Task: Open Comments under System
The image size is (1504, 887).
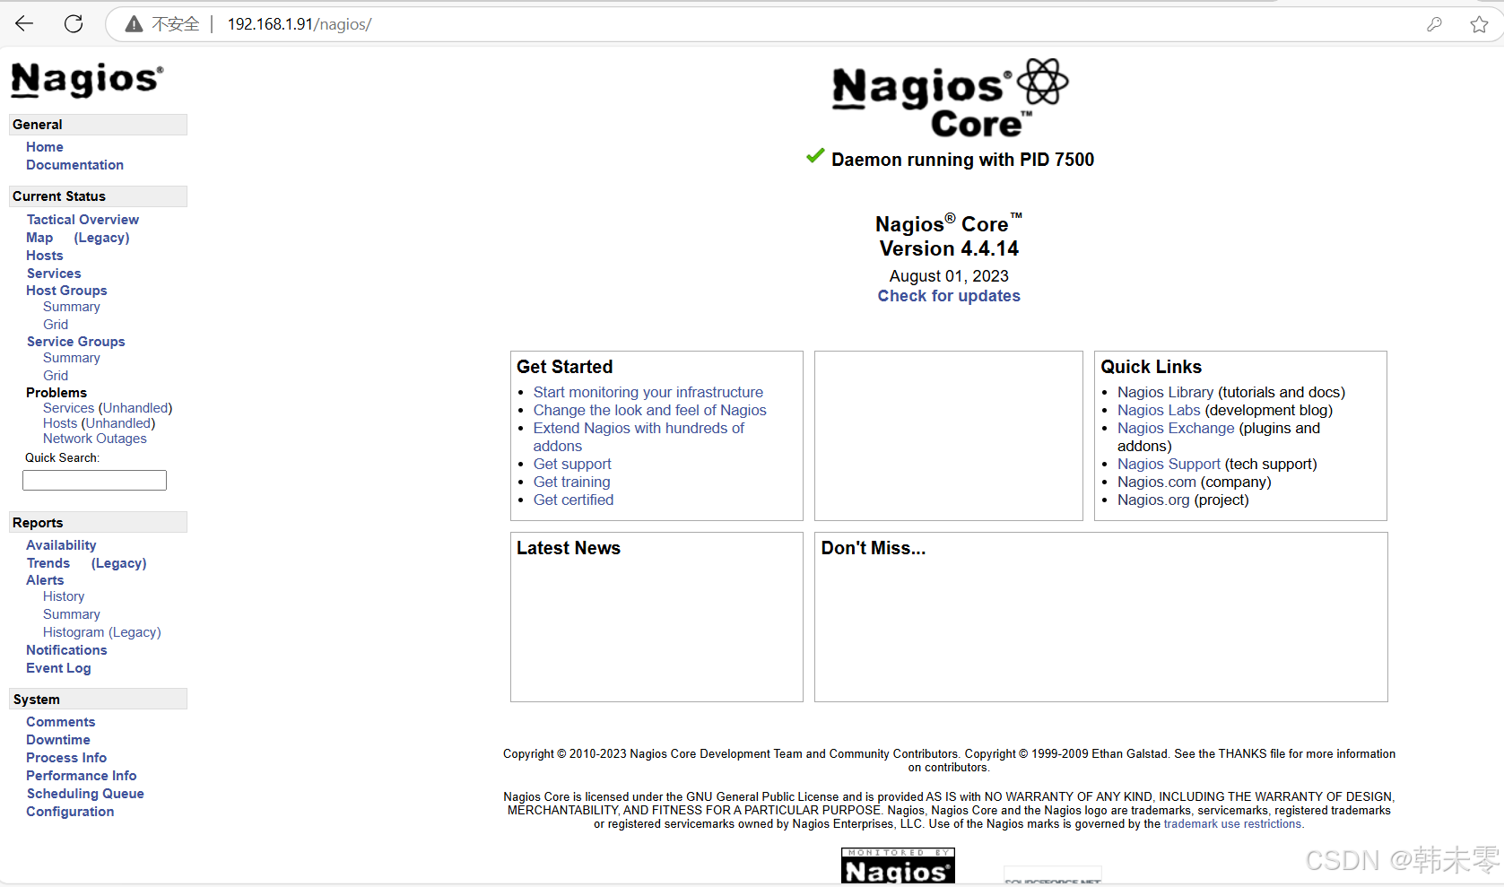Action: click(x=60, y=722)
